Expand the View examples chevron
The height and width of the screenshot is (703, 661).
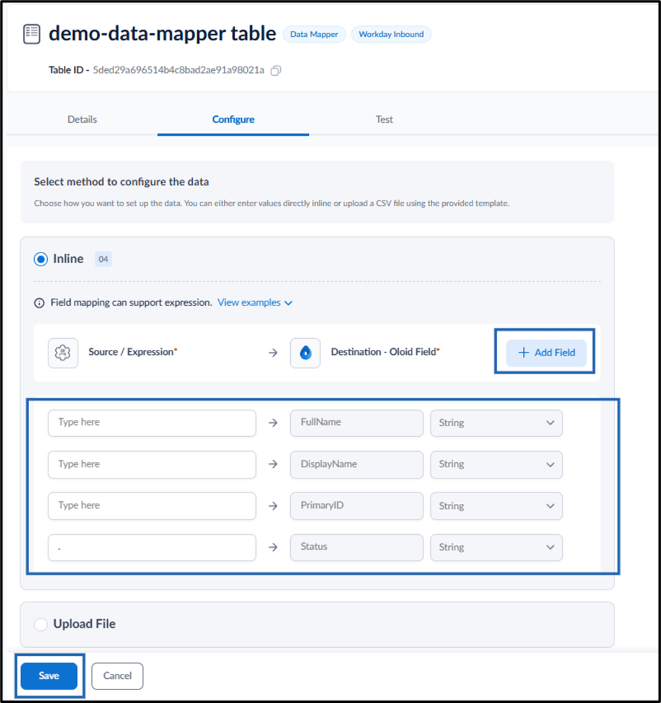tap(288, 303)
